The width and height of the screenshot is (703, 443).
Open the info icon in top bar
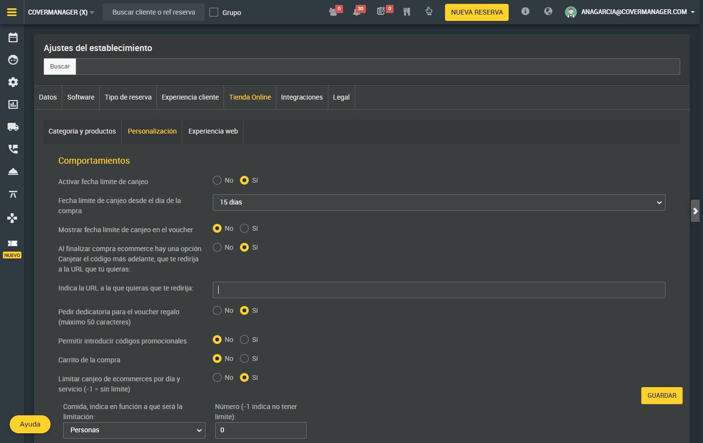click(x=525, y=11)
